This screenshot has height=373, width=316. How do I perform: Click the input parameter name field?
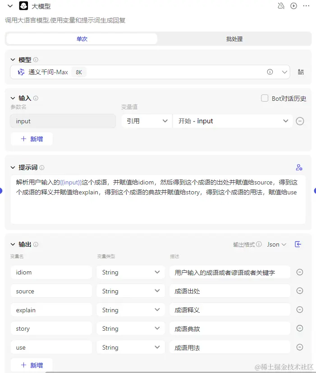[x=63, y=121]
